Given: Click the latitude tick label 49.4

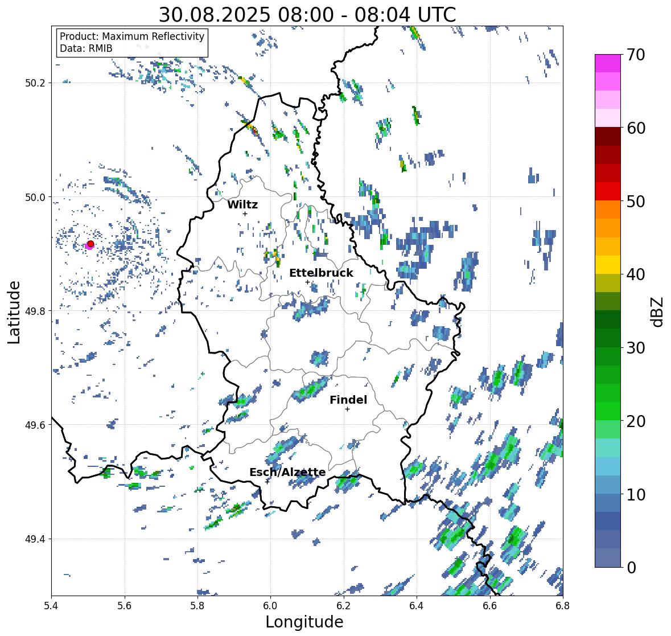Looking at the screenshot, I should pos(35,539).
